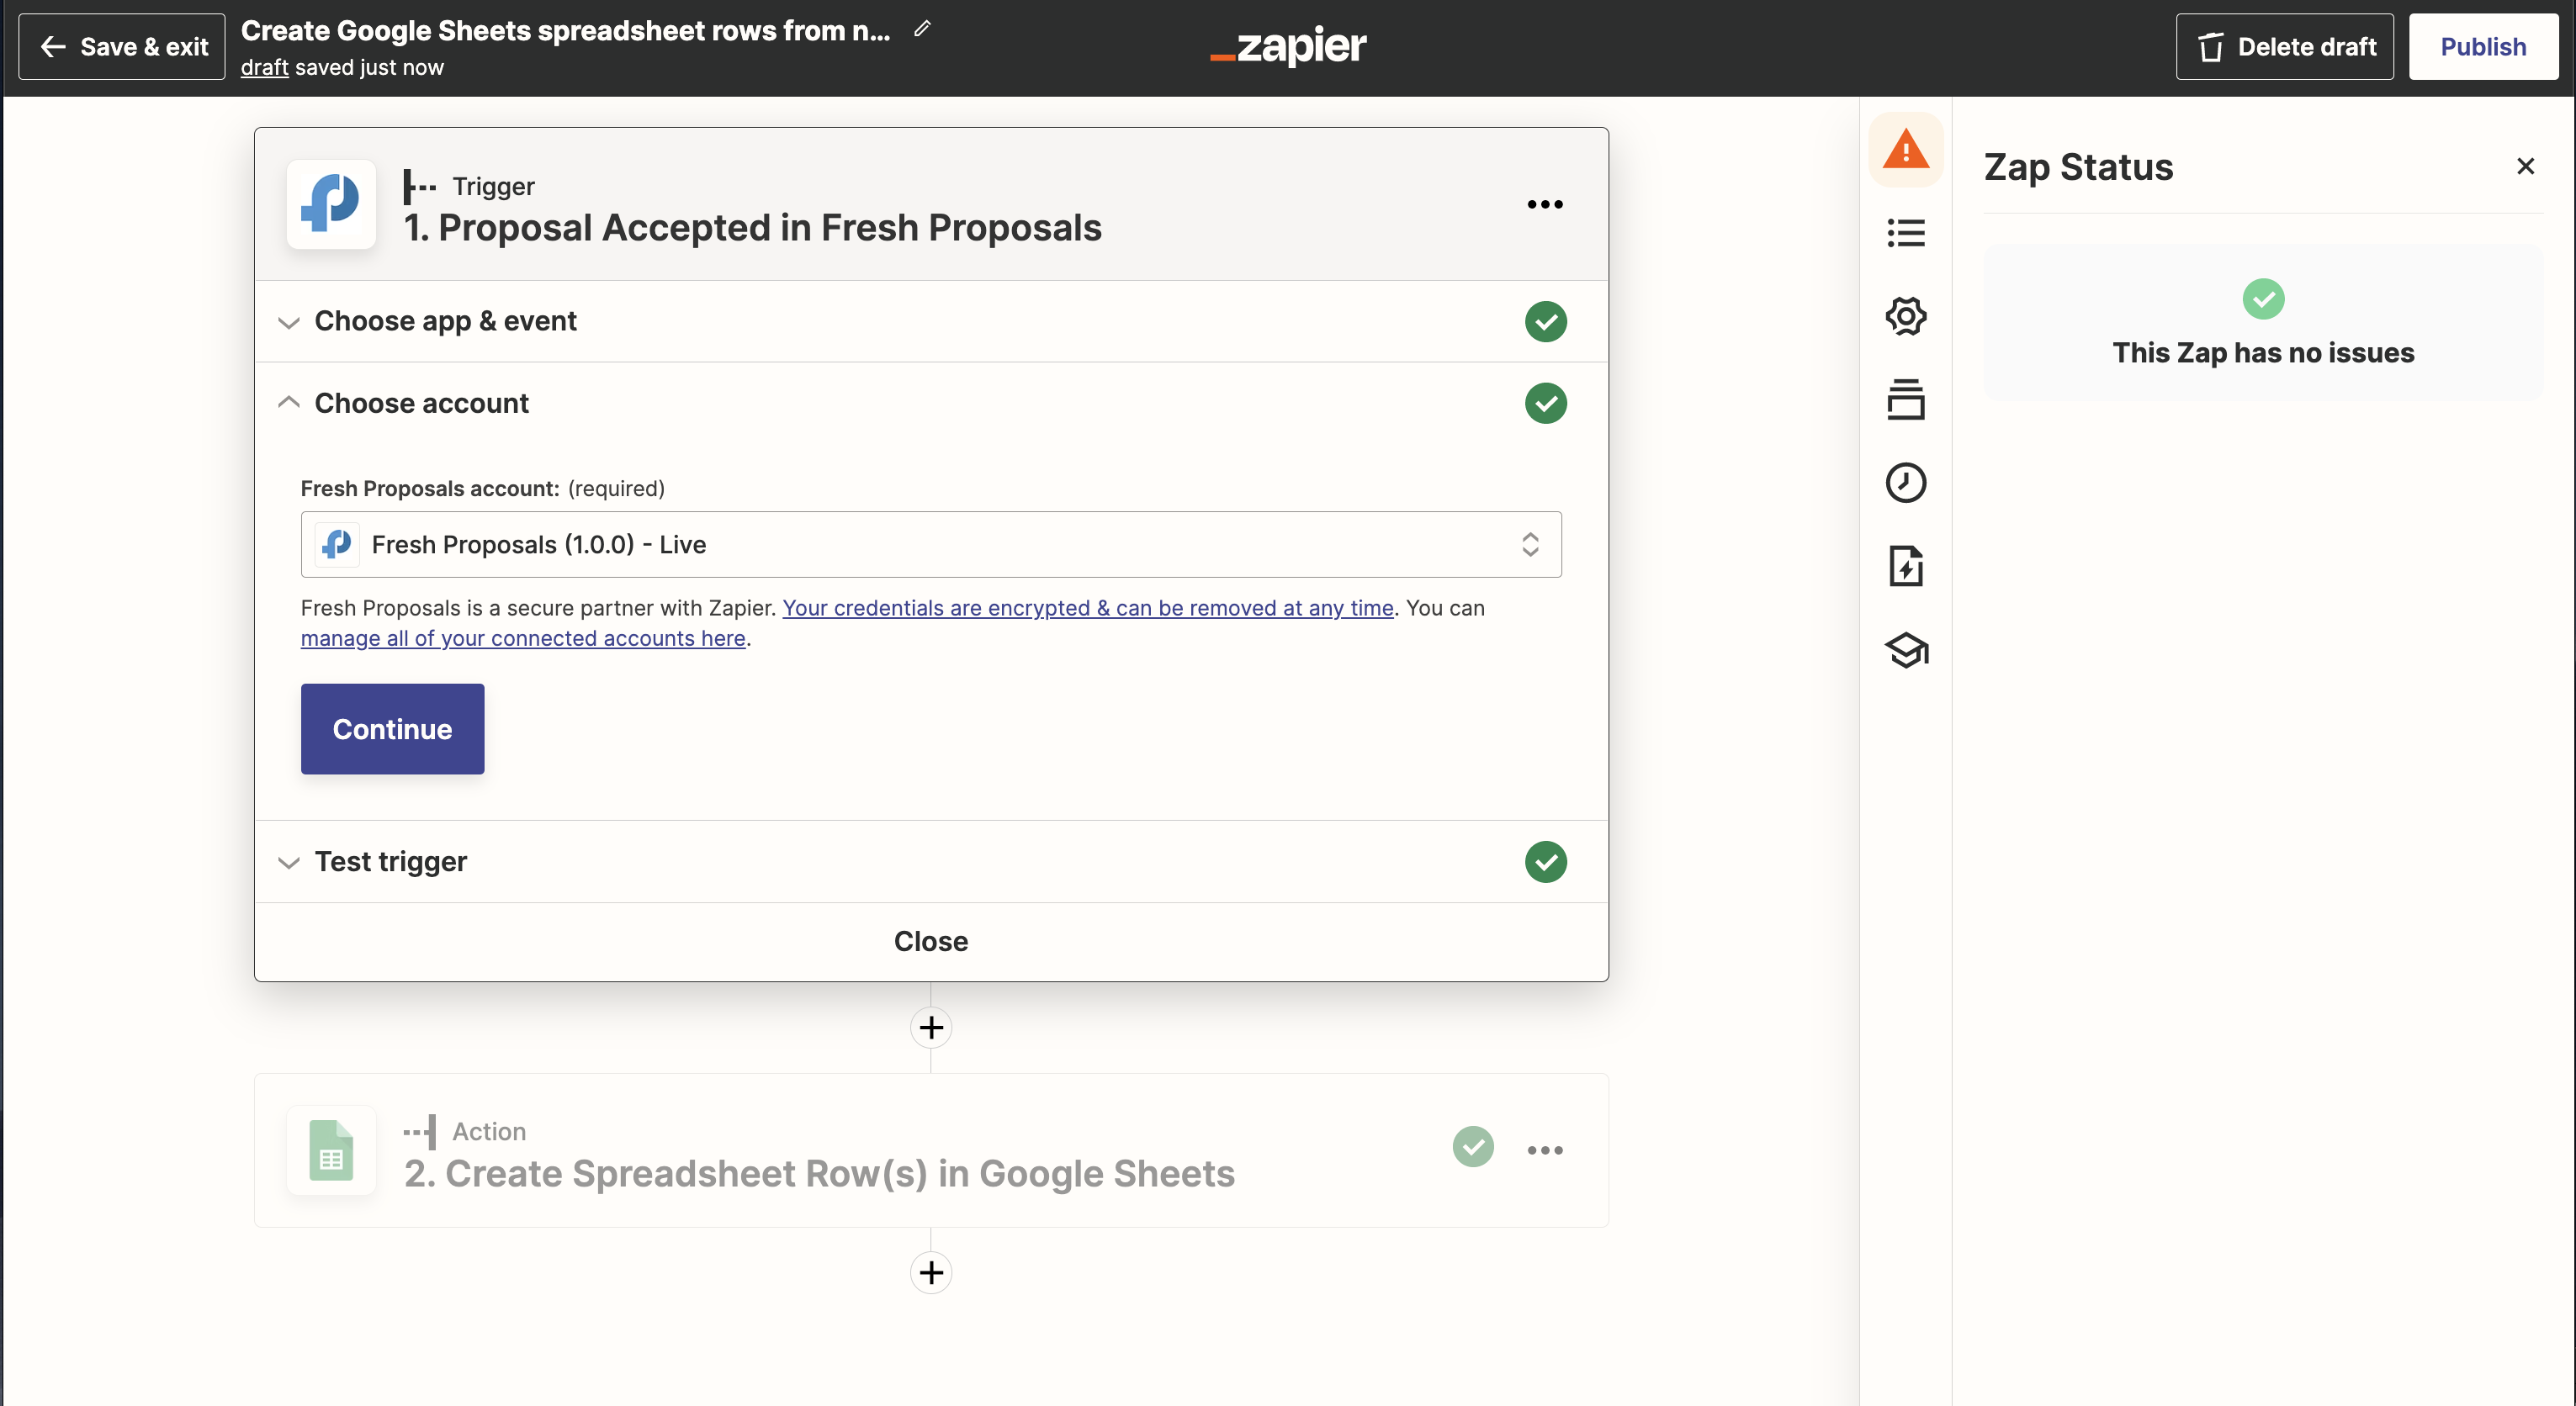Open trigger step three-dots menu
The height and width of the screenshot is (1406, 2576).
(x=1544, y=203)
